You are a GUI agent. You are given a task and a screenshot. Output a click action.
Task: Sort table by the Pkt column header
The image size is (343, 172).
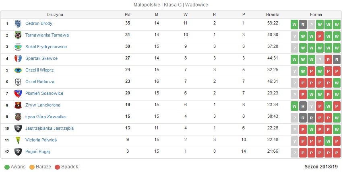coord(128,14)
